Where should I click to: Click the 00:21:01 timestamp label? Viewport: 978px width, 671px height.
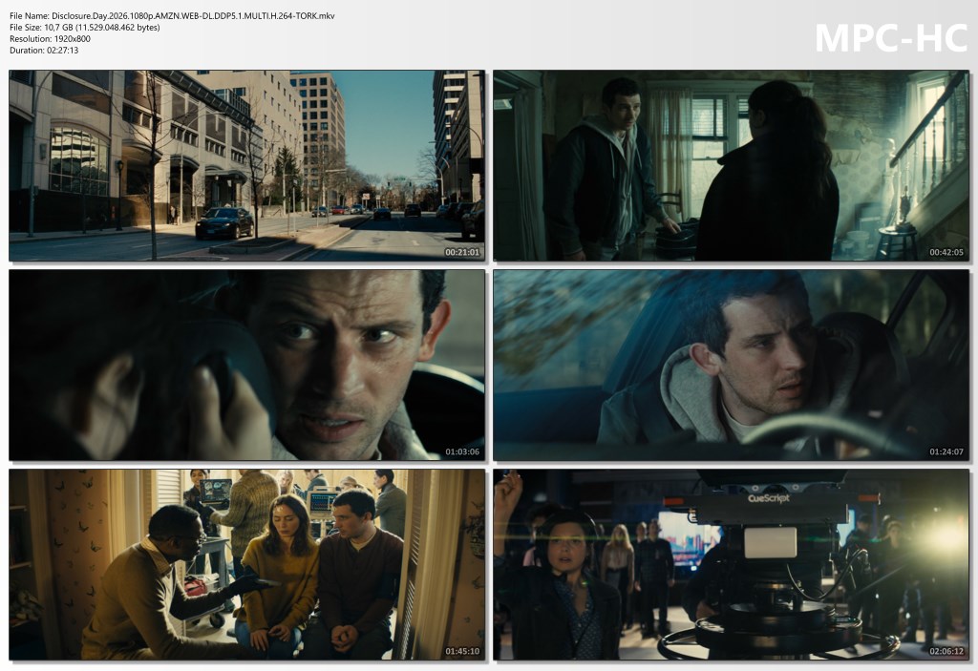coord(462,252)
